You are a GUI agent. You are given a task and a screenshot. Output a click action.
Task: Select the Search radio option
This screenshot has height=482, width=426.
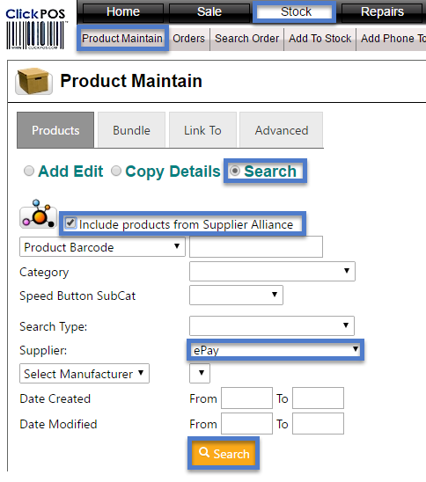tap(235, 171)
